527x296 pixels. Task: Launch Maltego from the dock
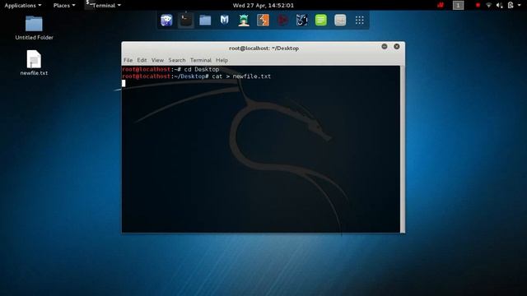pos(301,20)
